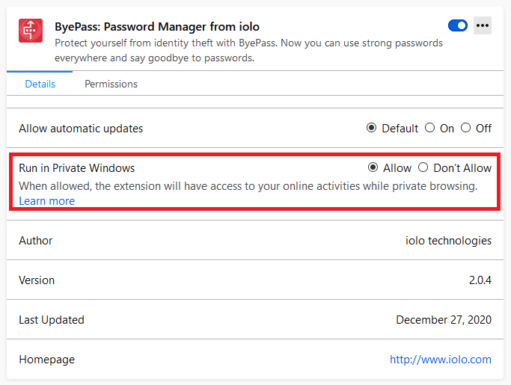Click the extension description text
Screen dimensions: 511x385
coord(248,51)
